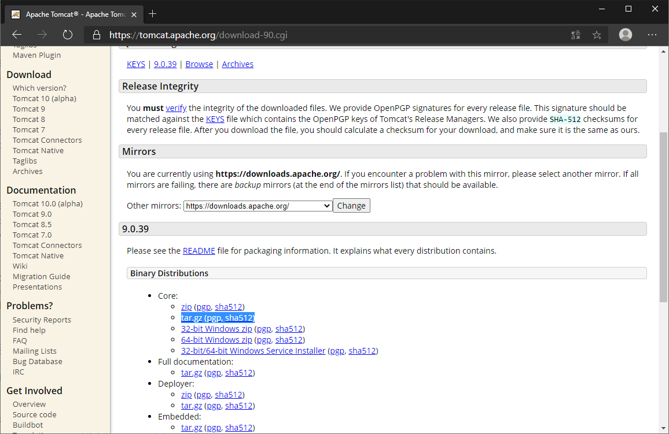
Task: Open the Other mirrors dropdown
Action: click(258, 206)
